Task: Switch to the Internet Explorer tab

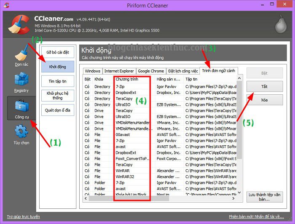Action: coord(119,71)
